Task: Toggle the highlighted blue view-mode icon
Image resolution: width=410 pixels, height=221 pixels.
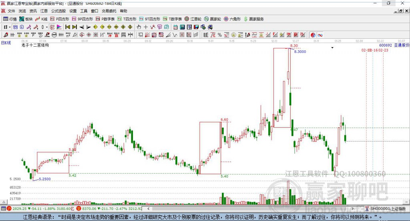Action: (x=15, y=27)
